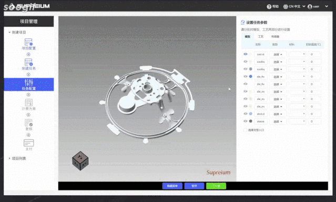The width and height of the screenshot is (336, 202).
Task: Open 类别 选择 dropdown for sleeve
Action: tap(278, 122)
